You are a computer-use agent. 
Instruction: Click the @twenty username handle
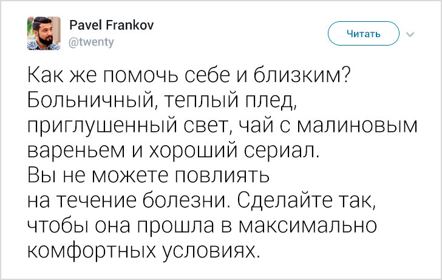(x=92, y=42)
